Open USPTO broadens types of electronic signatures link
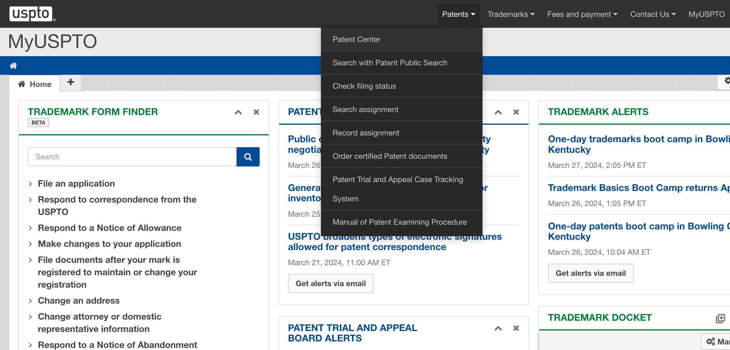730x350 pixels. point(395,242)
